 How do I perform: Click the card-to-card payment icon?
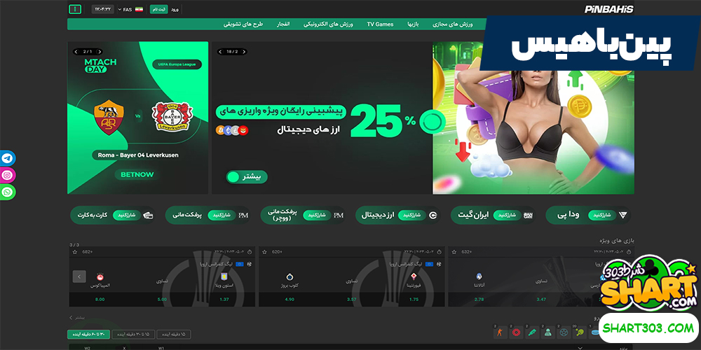[148, 215]
